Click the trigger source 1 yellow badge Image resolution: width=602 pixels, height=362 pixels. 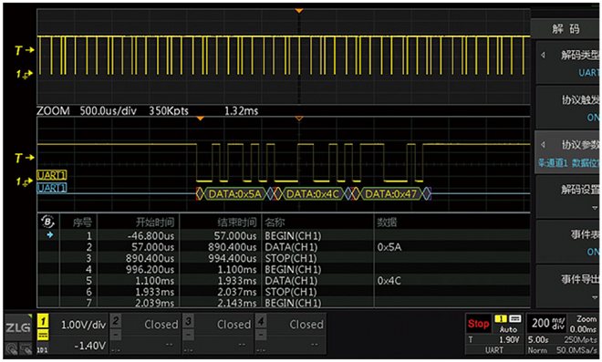(x=501, y=319)
